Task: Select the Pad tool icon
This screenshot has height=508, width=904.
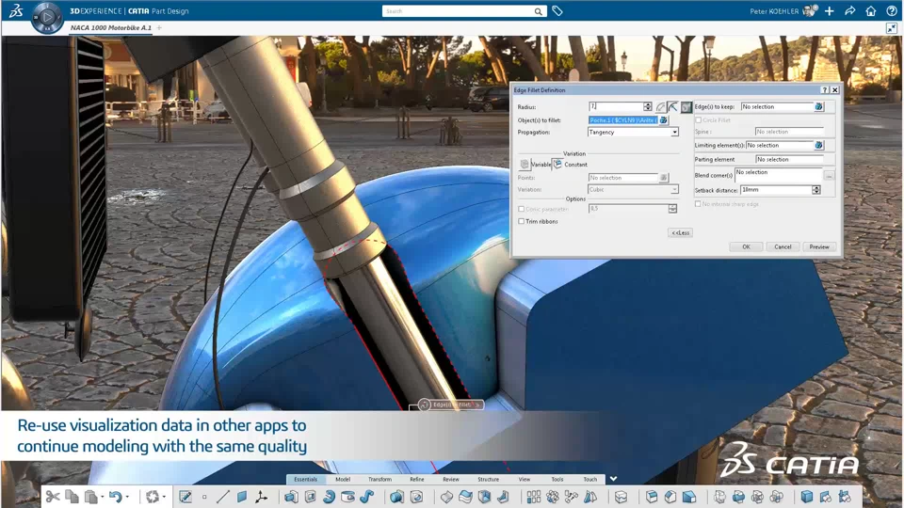Action: [x=291, y=497]
